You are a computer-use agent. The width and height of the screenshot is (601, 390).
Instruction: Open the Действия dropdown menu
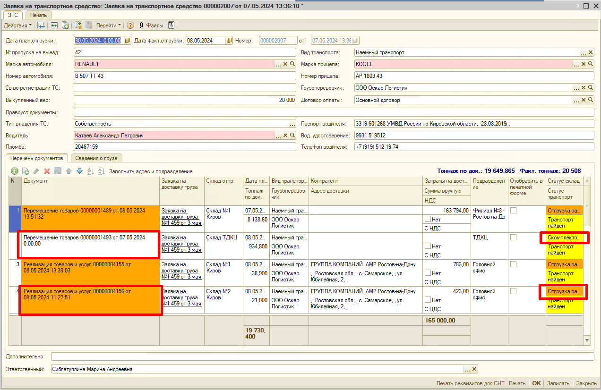click(x=18, y=25)
